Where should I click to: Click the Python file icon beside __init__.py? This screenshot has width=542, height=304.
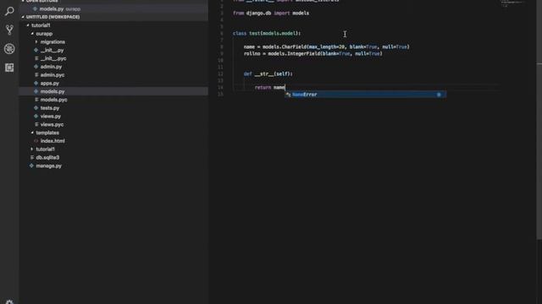click(36, 50)
